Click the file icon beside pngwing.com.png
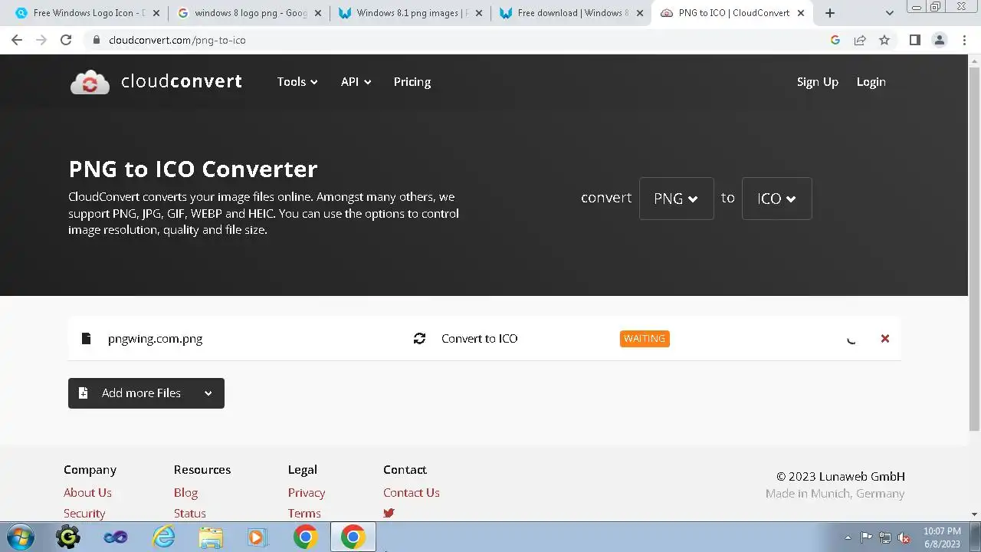The image size is (981, 552). [x=86, y=338]
